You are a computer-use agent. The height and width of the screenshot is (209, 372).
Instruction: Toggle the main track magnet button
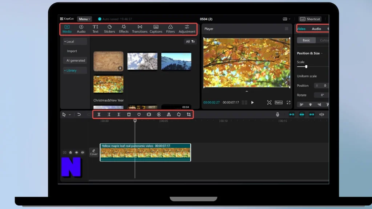tap(292, 114)
